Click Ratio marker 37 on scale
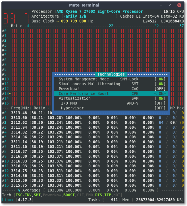Viewport: 187px width, 206px height. 182,26
